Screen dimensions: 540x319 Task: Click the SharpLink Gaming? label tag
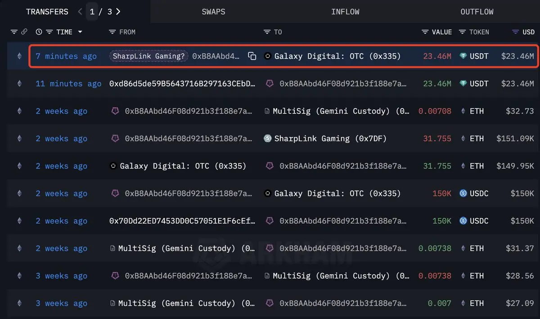[x=149, y=56]
